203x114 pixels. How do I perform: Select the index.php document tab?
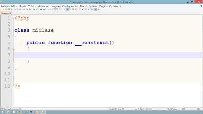pos(5,13)
